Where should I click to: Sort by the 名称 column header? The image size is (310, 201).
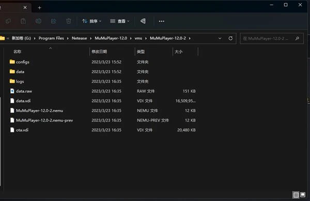pyautogui.click(x=17, y=52)
